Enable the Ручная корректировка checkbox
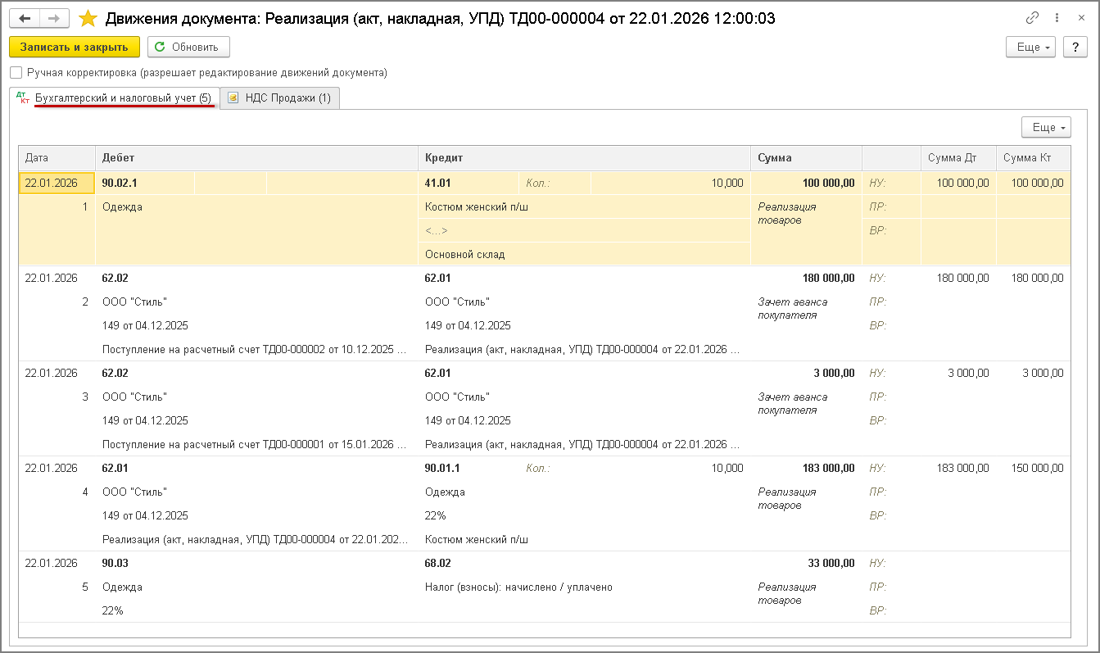The image size is (1100, 653). pyautogui.click(x=16, y=73)
